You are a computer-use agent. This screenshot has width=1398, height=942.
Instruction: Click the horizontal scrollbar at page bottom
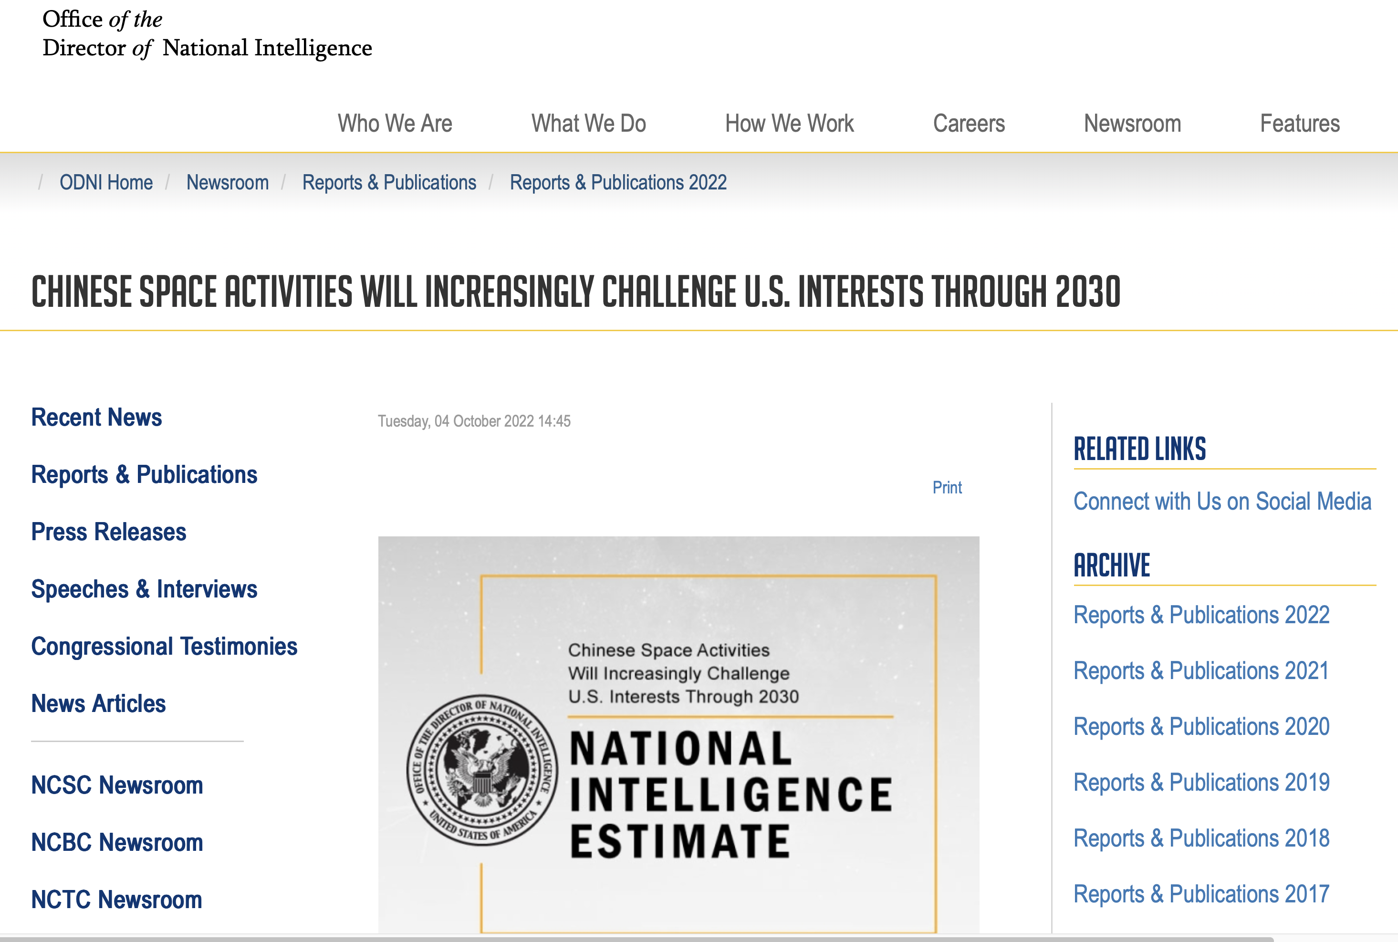[x=636, y=939]
